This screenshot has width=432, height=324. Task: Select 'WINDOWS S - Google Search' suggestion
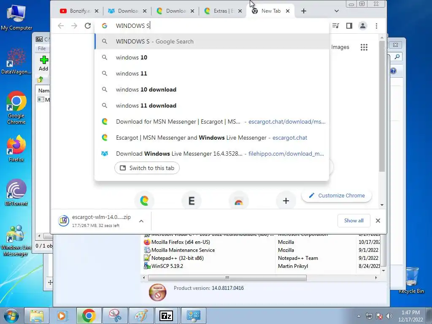pyautogui.click(x=212, y=41)
